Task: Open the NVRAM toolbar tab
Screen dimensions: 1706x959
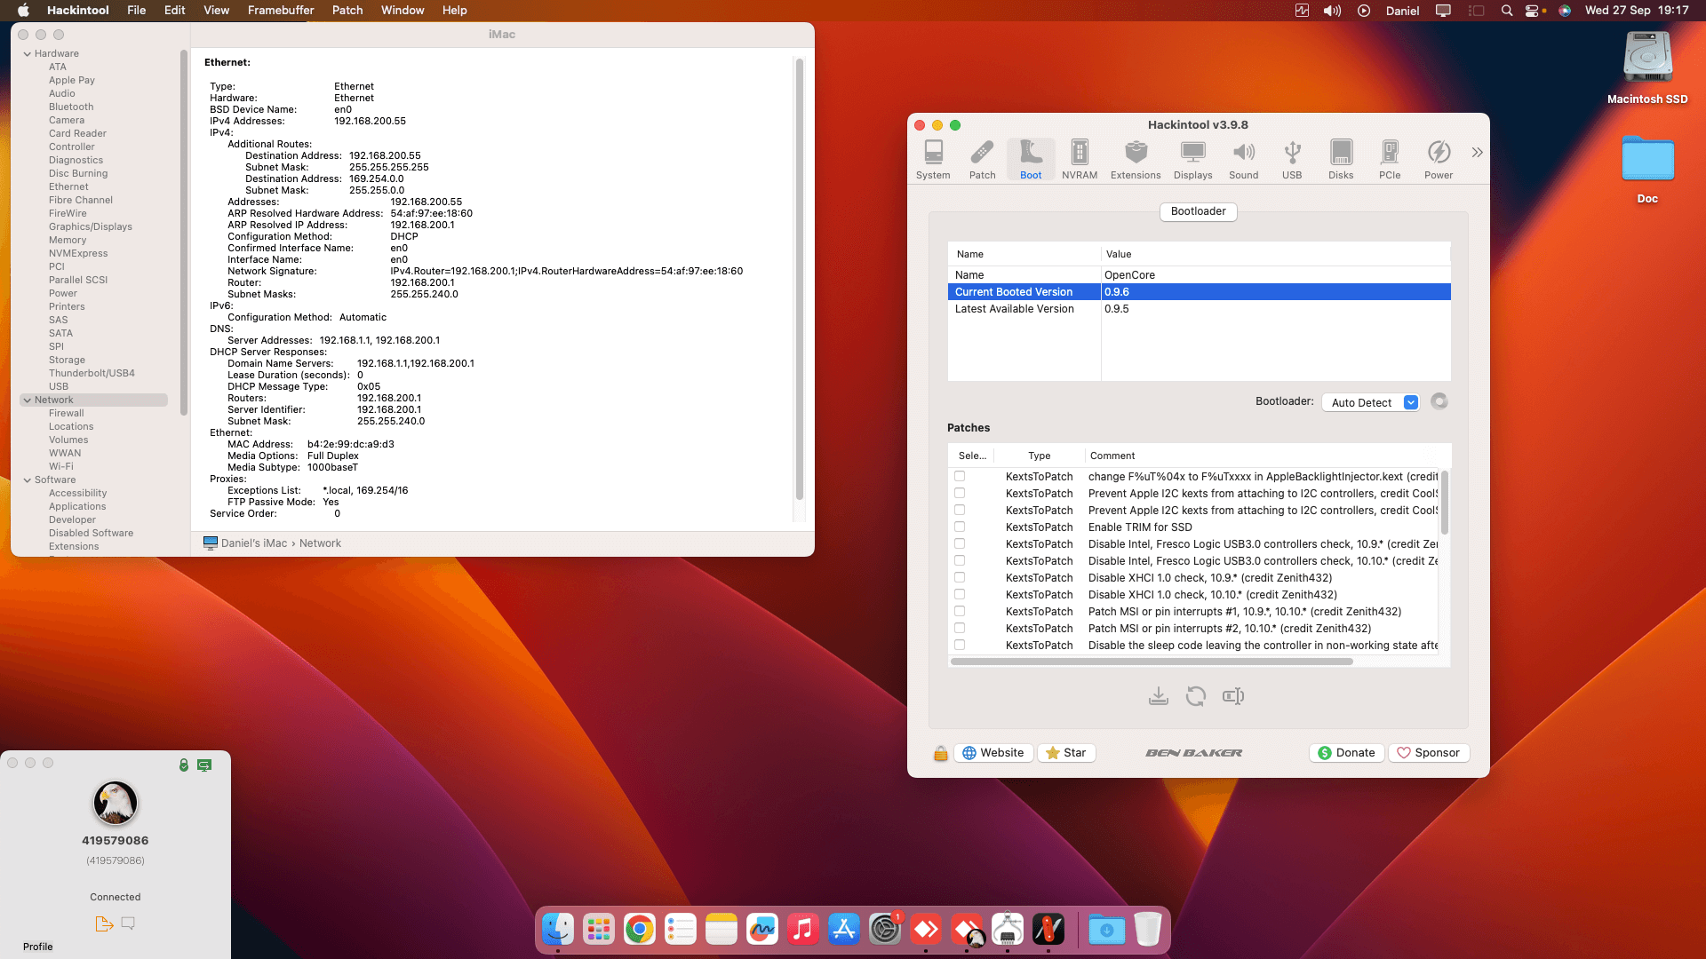Action: click(x=1079, y=160)
